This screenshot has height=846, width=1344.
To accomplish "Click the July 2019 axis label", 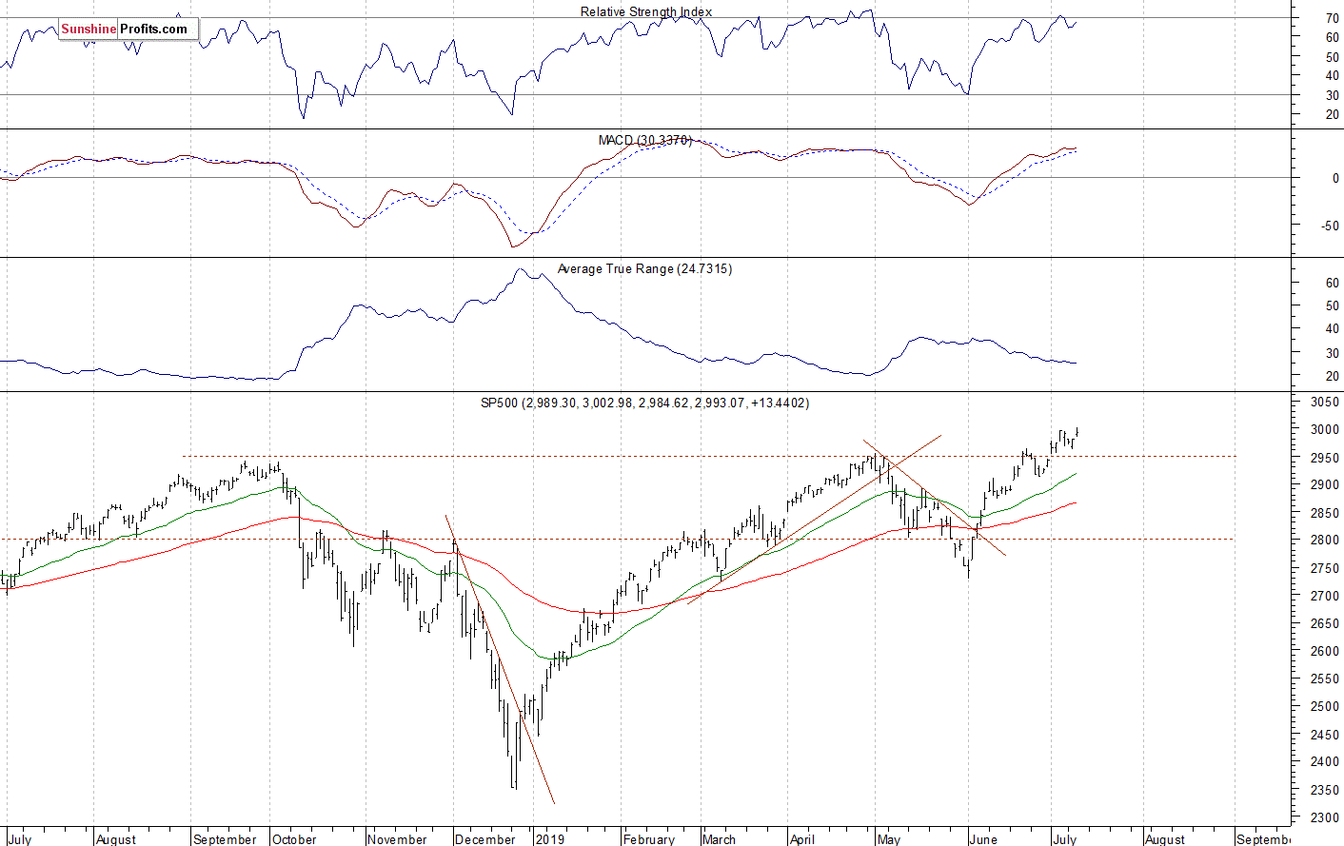I will 1064,839.
